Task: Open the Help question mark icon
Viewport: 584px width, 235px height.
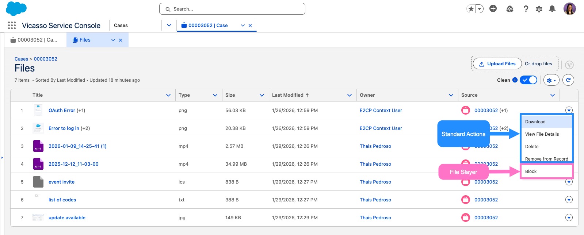Action: 526,9
